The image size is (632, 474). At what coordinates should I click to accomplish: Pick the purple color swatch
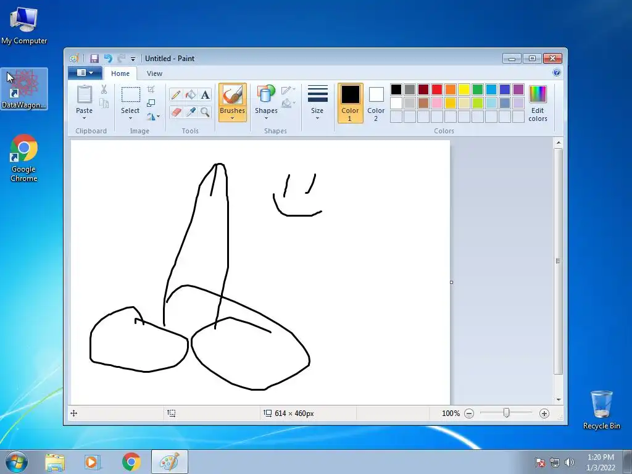[x=518, y=89]
